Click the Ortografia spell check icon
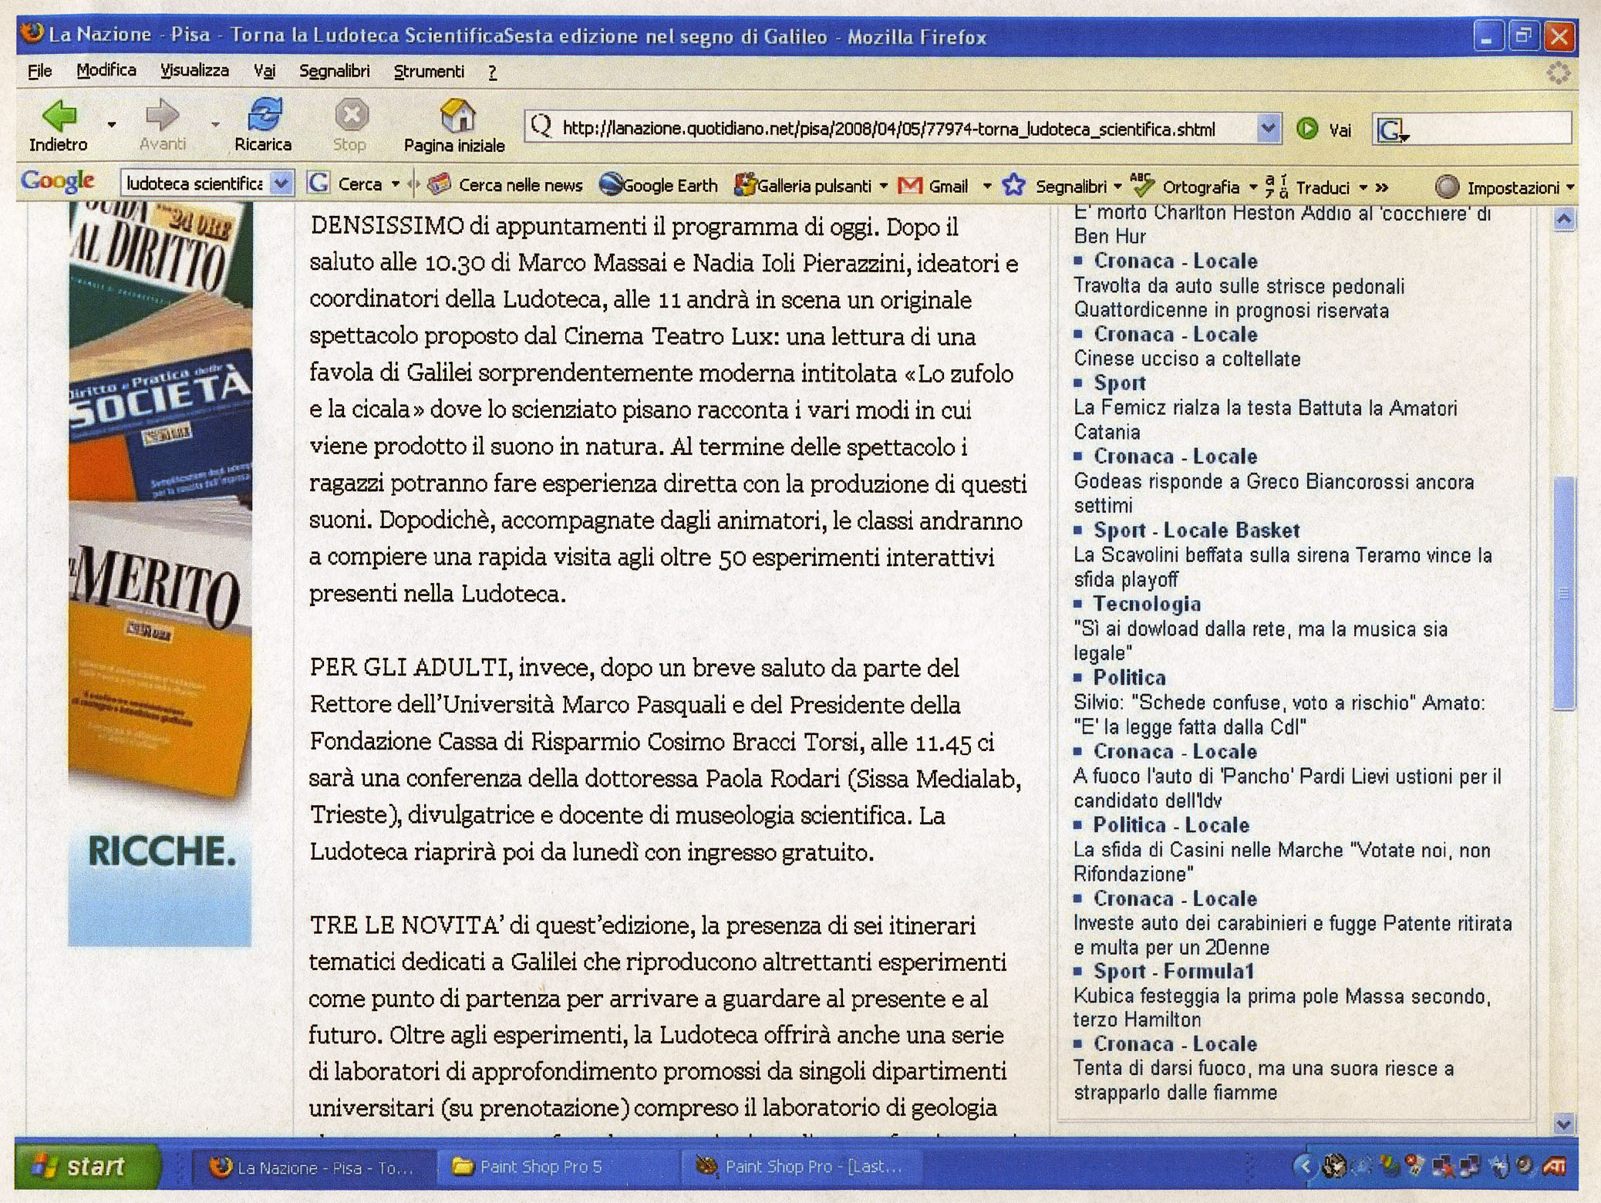Image resolution: width=1601 pixels, height=1203 pixels. 1141,185
